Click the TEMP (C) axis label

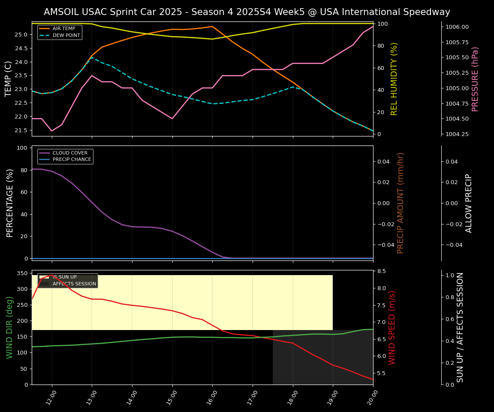(9, 79)
